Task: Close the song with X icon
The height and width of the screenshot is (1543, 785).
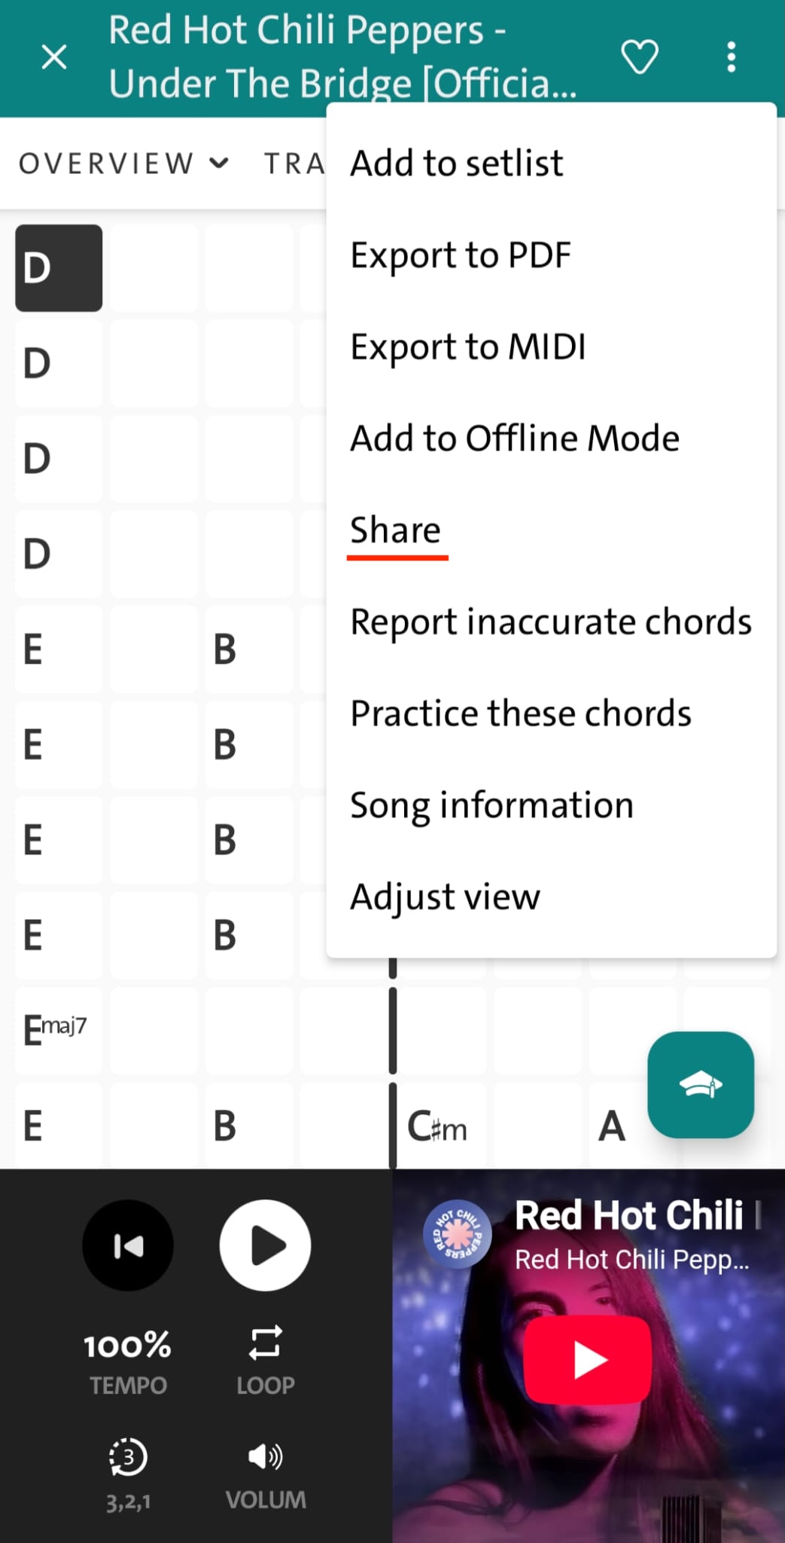Action: click(x=54, y=57)
